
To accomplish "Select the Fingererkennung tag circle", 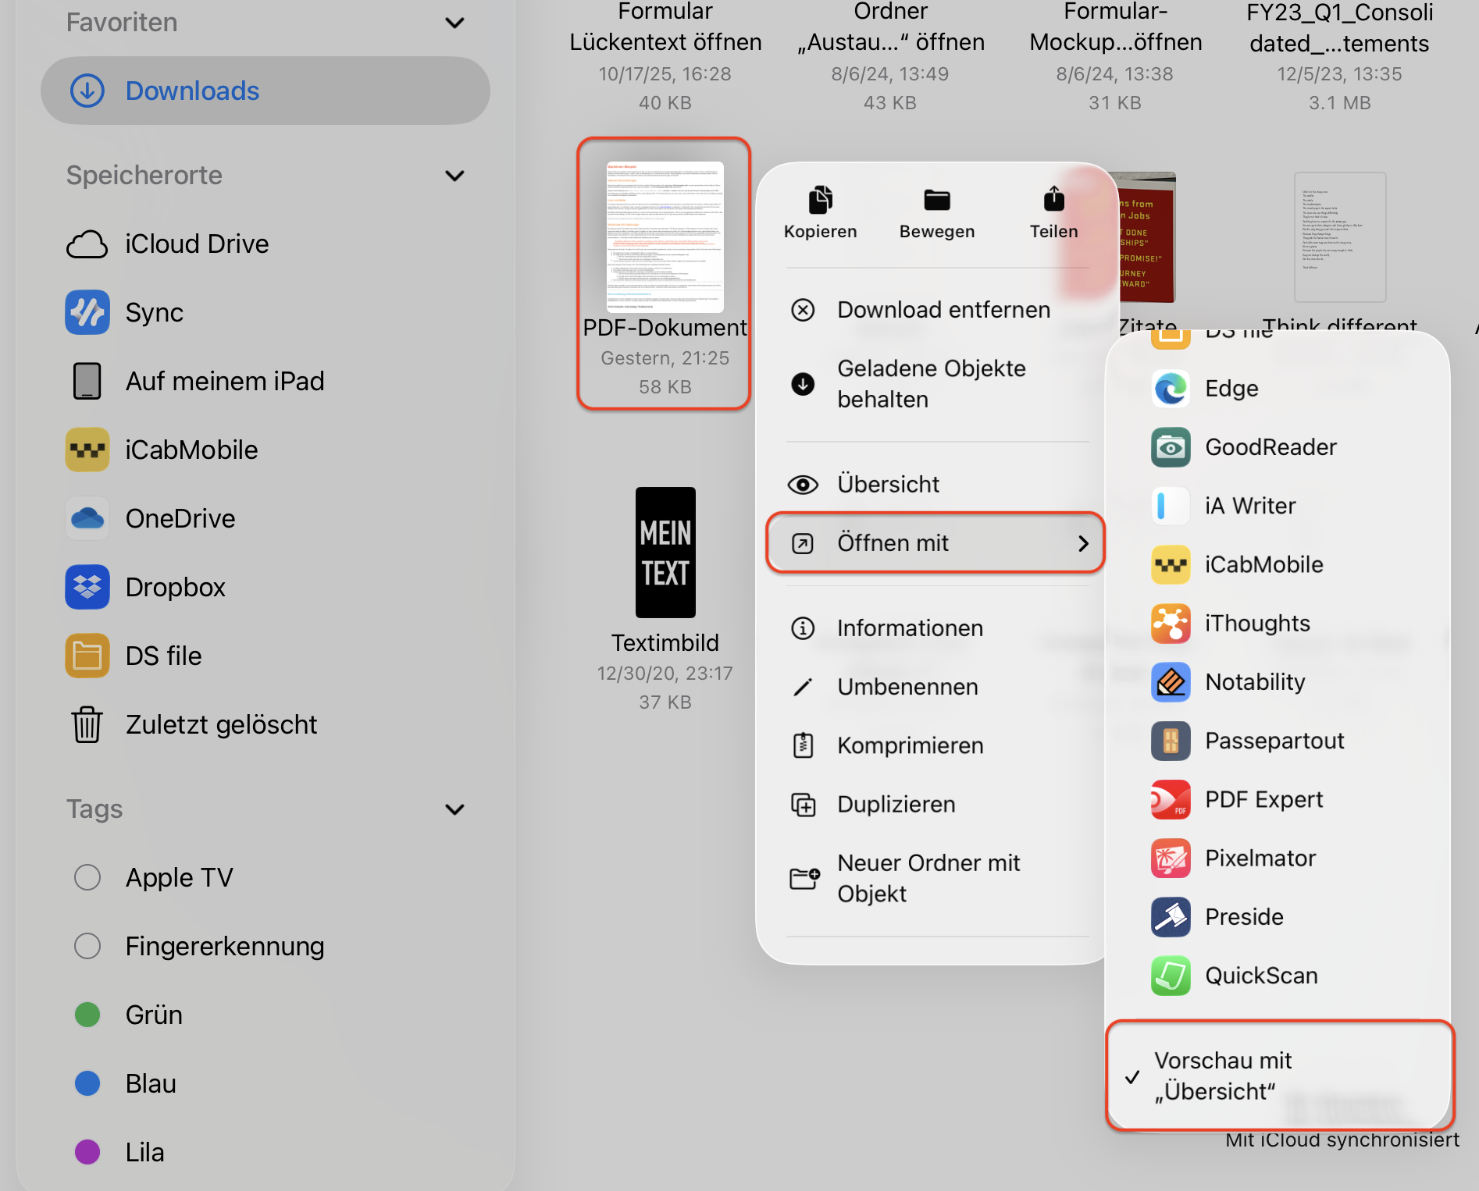I will point(87,946).
